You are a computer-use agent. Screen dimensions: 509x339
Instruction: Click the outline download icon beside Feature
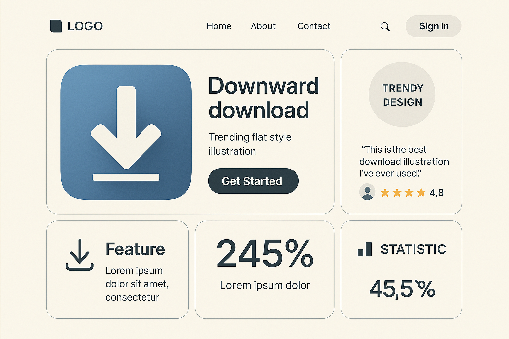point(80,255)
